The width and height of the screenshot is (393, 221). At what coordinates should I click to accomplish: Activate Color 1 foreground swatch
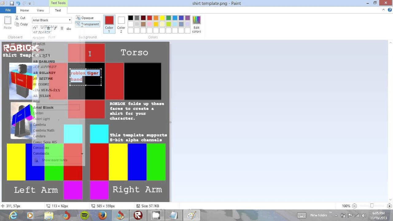coord(109,24)
